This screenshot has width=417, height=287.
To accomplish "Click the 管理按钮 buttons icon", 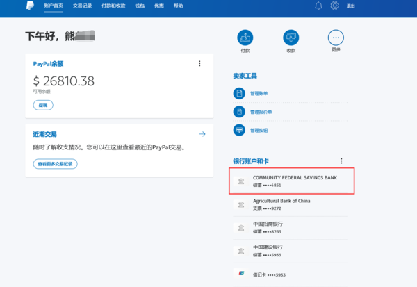I will pos(239,130).
